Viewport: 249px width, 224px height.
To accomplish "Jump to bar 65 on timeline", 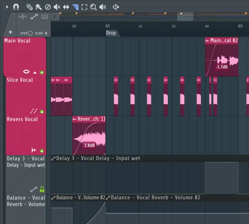I will 240,26.
